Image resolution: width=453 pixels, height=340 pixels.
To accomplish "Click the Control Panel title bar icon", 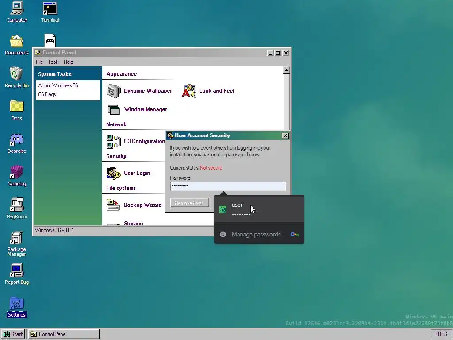I will point(38,53).
